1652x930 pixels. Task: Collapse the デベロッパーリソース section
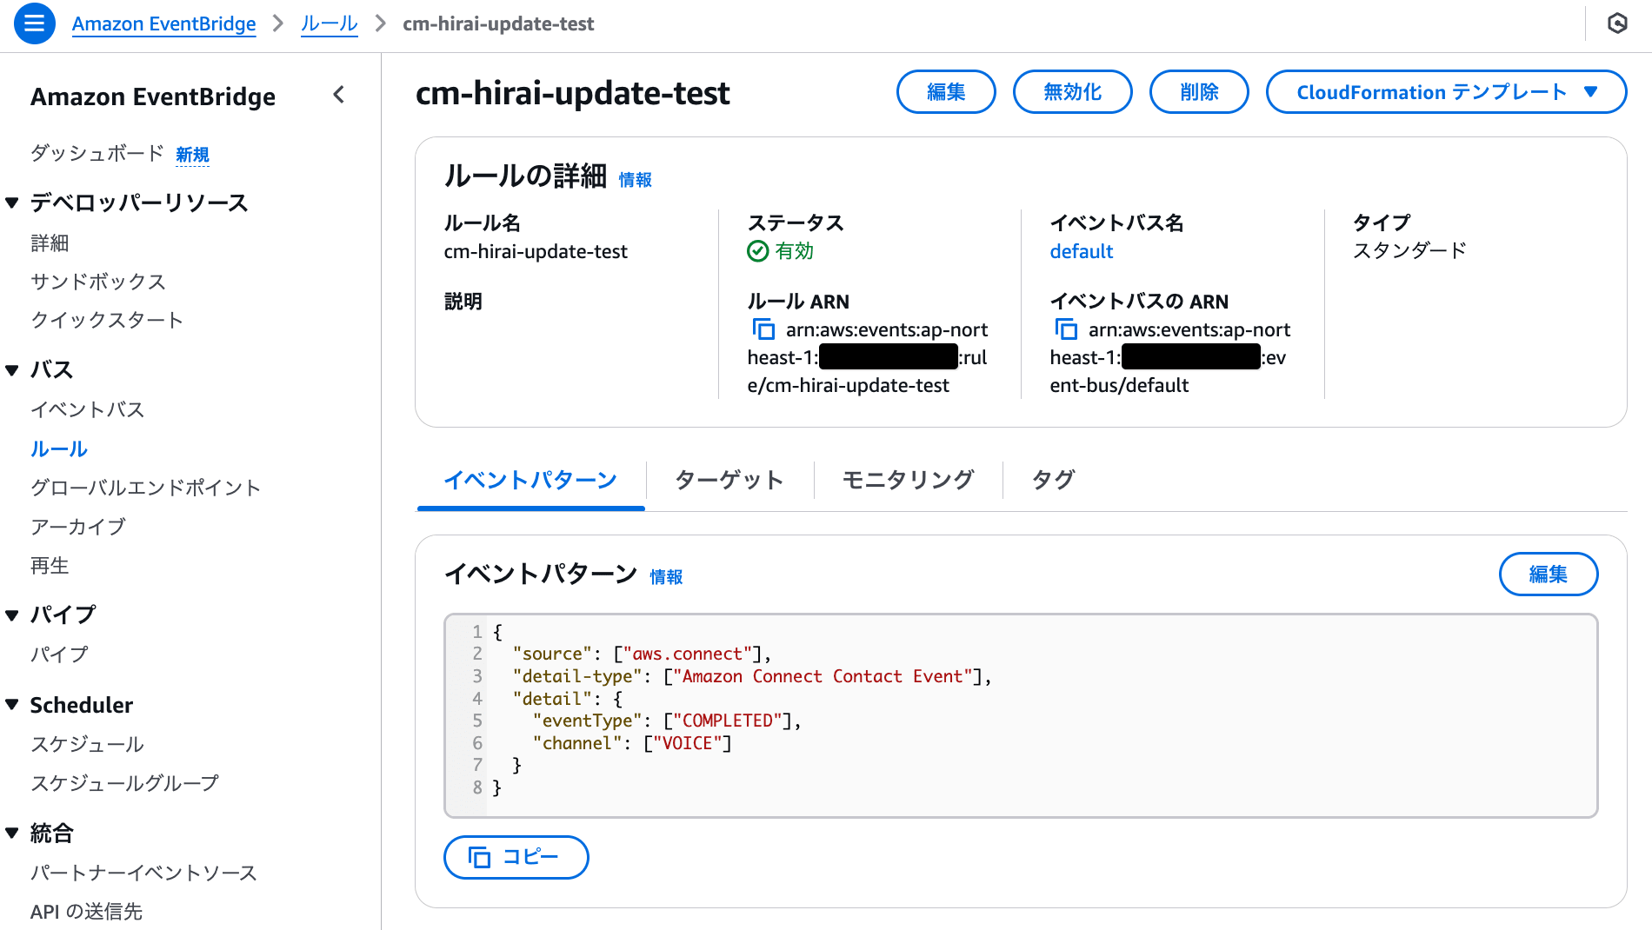(x=12, y=203)
